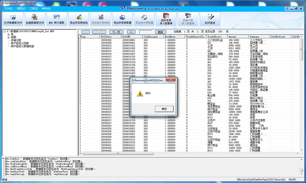The height and width of the screenshot is (183, 306).
Task: Click the page number input field
Action: coord(146,32)
